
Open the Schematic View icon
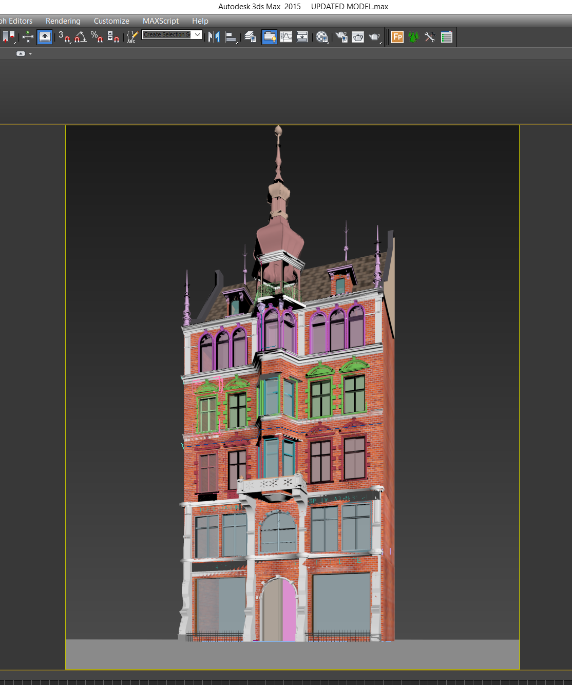[302, 37]
